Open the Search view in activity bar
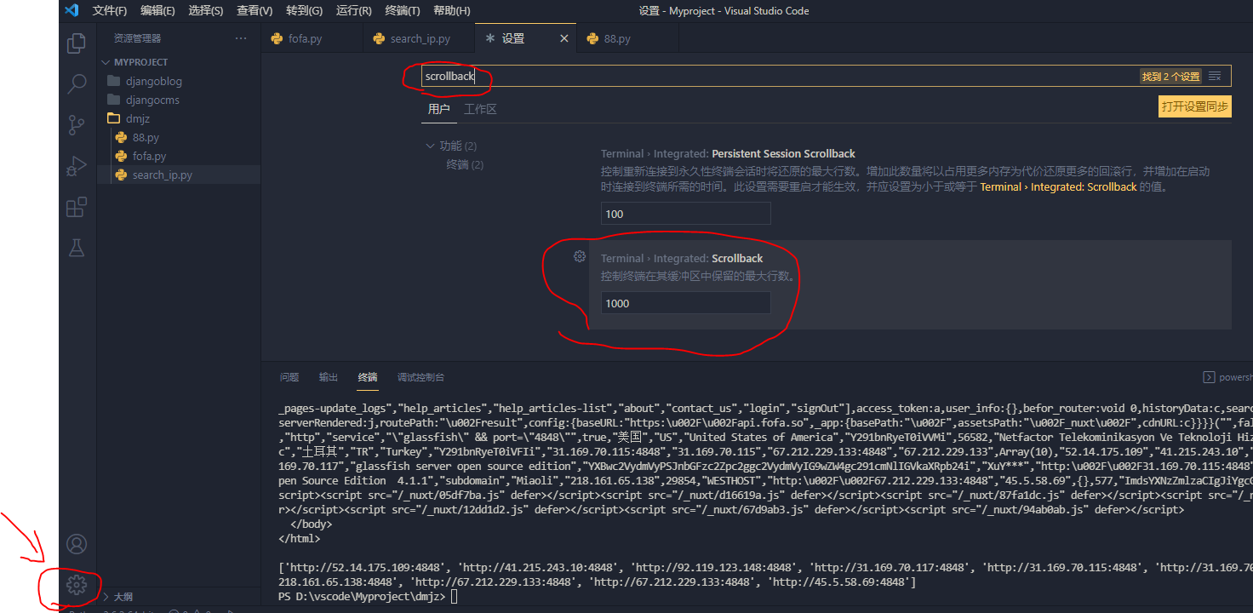This screenshot has height=613, width=1253. tap(77, 83)
